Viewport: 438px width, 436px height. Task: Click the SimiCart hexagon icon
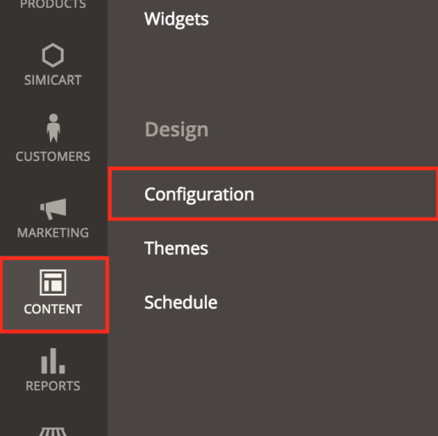coord(53,55)
